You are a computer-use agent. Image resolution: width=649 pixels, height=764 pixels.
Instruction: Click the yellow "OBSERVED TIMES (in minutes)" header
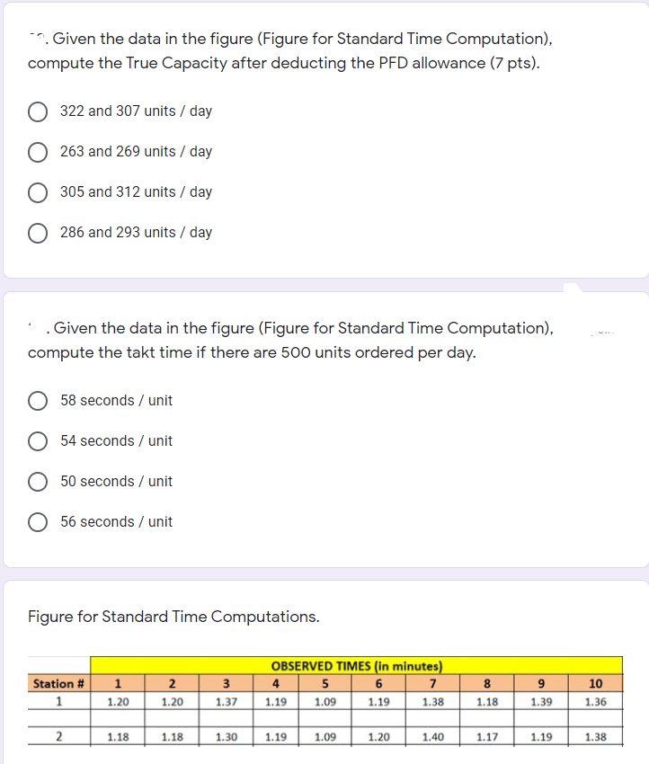coord(358,666)
